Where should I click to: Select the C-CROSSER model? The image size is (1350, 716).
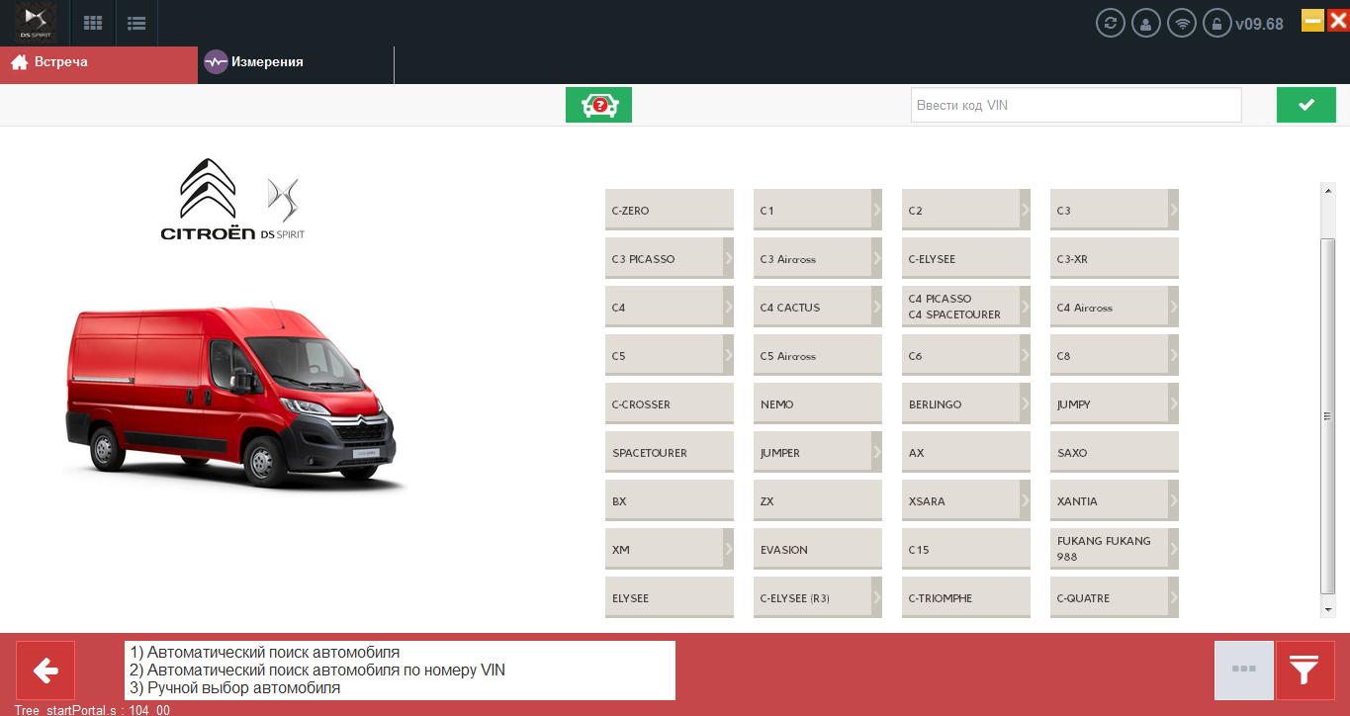click(670, 403)
